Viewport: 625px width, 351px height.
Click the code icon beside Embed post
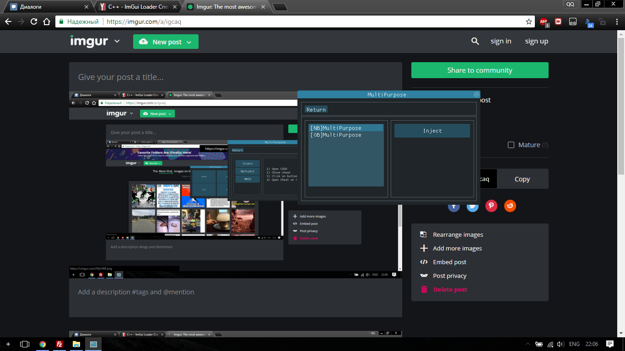pos(423,262)
